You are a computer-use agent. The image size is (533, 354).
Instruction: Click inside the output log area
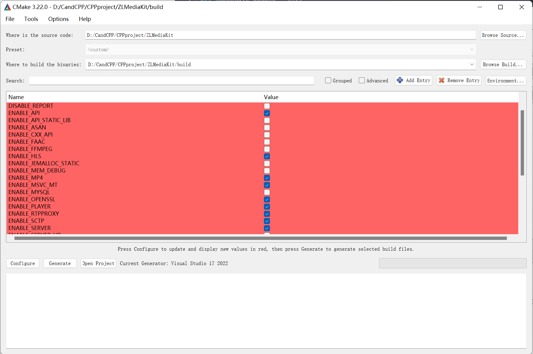click(266, 311)
